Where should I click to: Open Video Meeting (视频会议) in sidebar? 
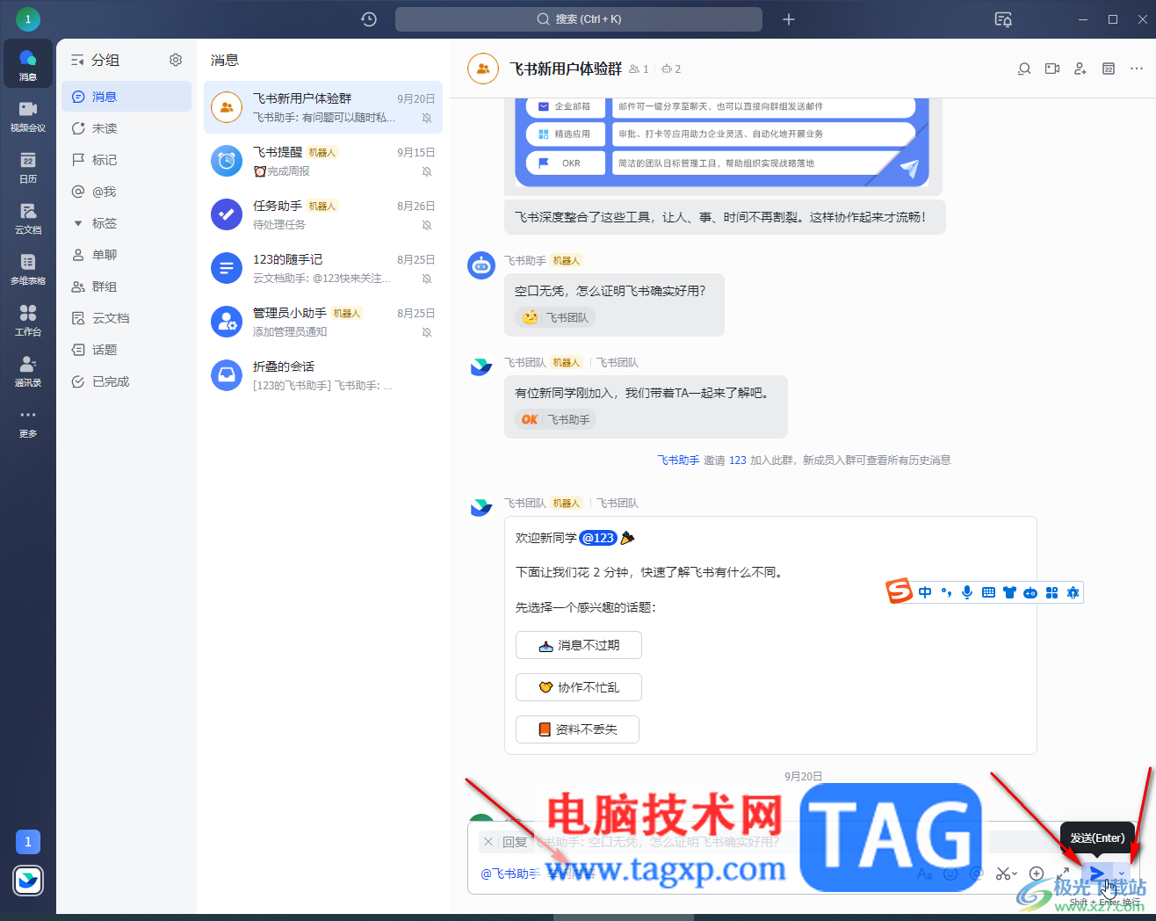pos(28,115)
